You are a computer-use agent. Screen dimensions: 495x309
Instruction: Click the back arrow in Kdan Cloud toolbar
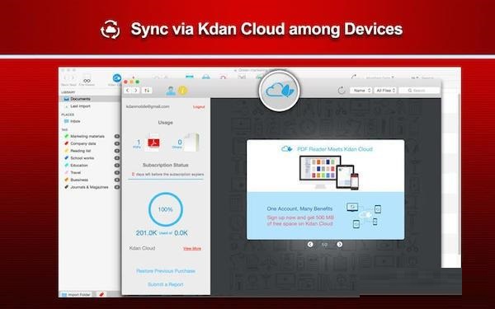point(128,91)
